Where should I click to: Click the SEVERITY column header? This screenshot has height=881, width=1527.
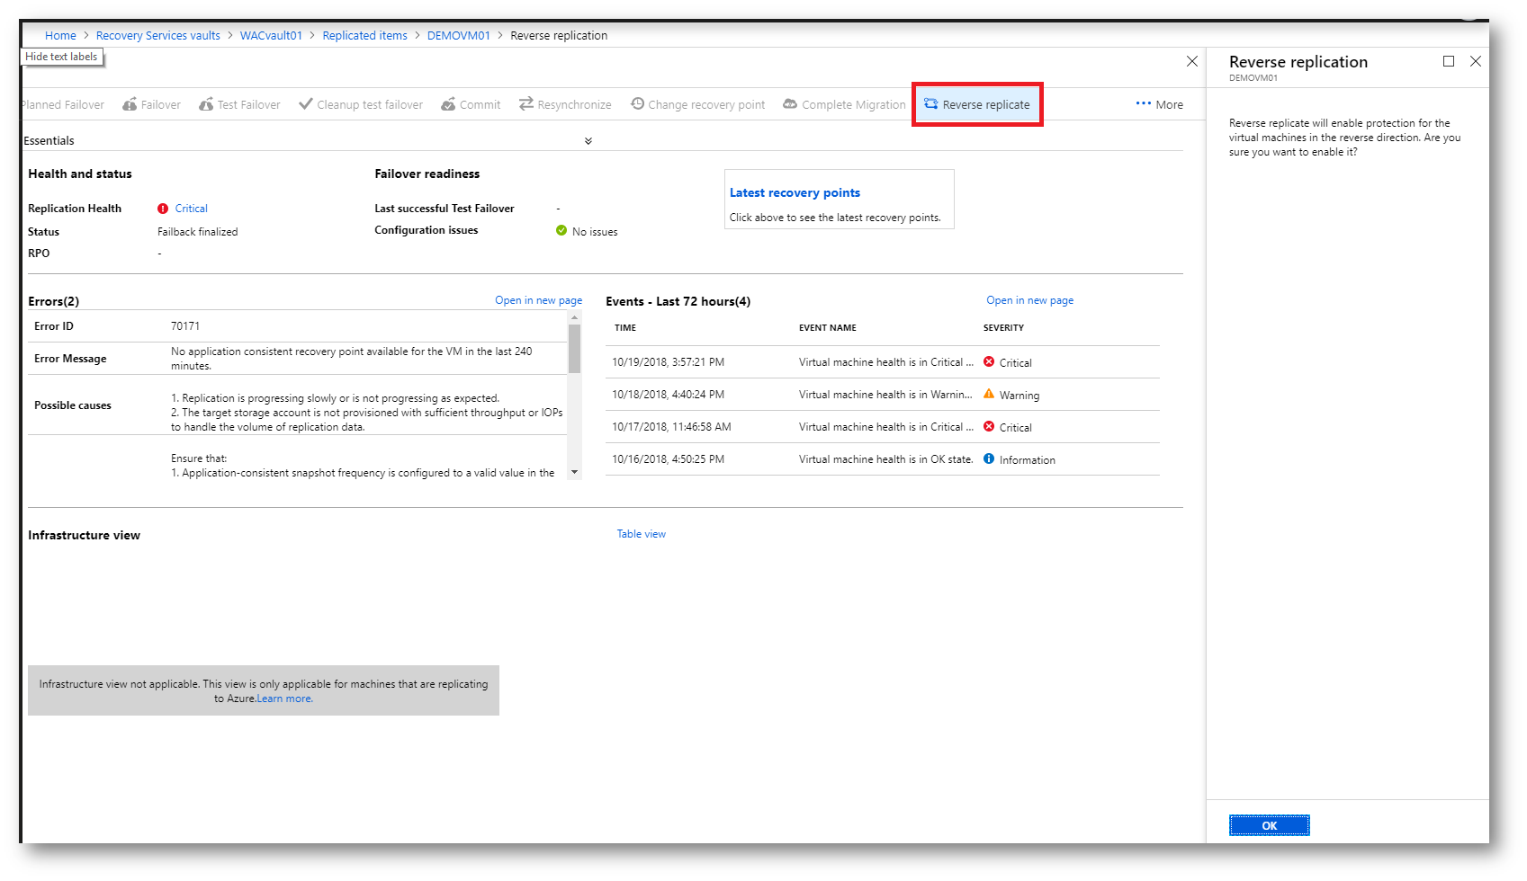coord(1003,328)
